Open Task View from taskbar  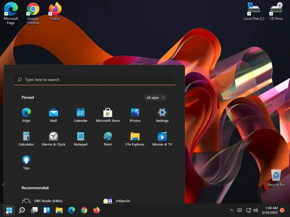point(34,210)
